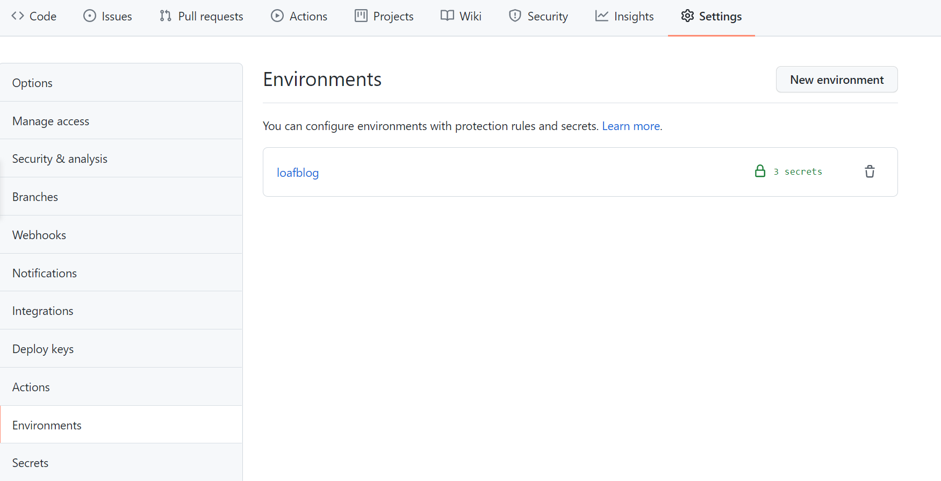The image size is (941, 481).
Task: Open the Insights tab
Action: click(624, 17)
